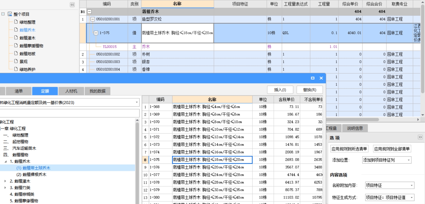The width and height of the screenshot is (425, 204).
Task: Click the main table horizontal scrollbar
Action: [352, 119]
